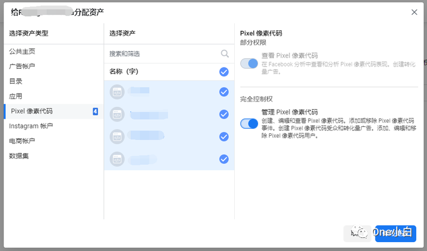Uncheck the first pixel asset checkmark
This screenshot has height=251, width=427.
pos(224,92)
